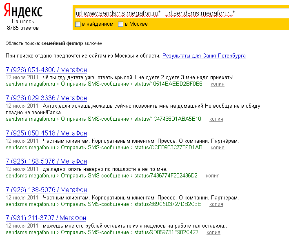289x239 pixels.
Task: Open result '7 (931) 211-3707 / МегаФон'
Action: point(46,218)
